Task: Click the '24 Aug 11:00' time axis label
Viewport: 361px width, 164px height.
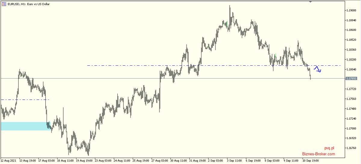Action: [122, 161]
